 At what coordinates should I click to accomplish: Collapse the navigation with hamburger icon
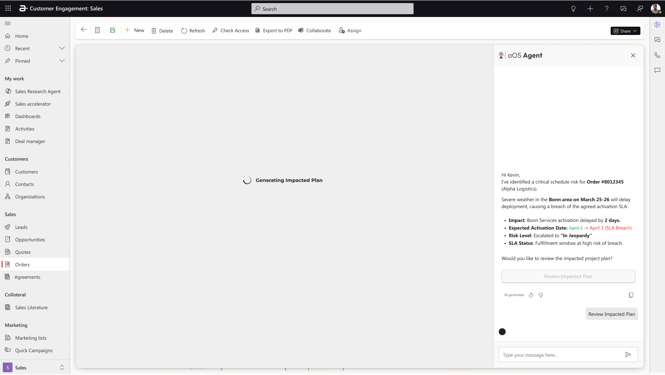(8, 23)
